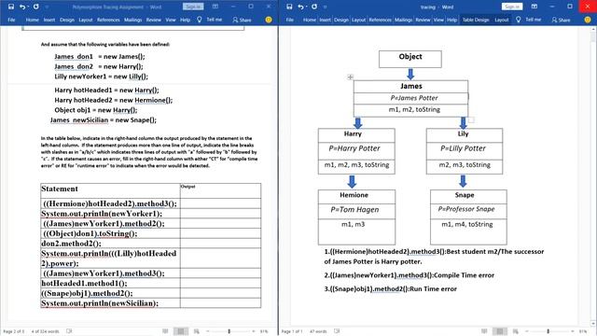
Task: Switch left window to Web Layout view
Action: [x=196, y=331]
